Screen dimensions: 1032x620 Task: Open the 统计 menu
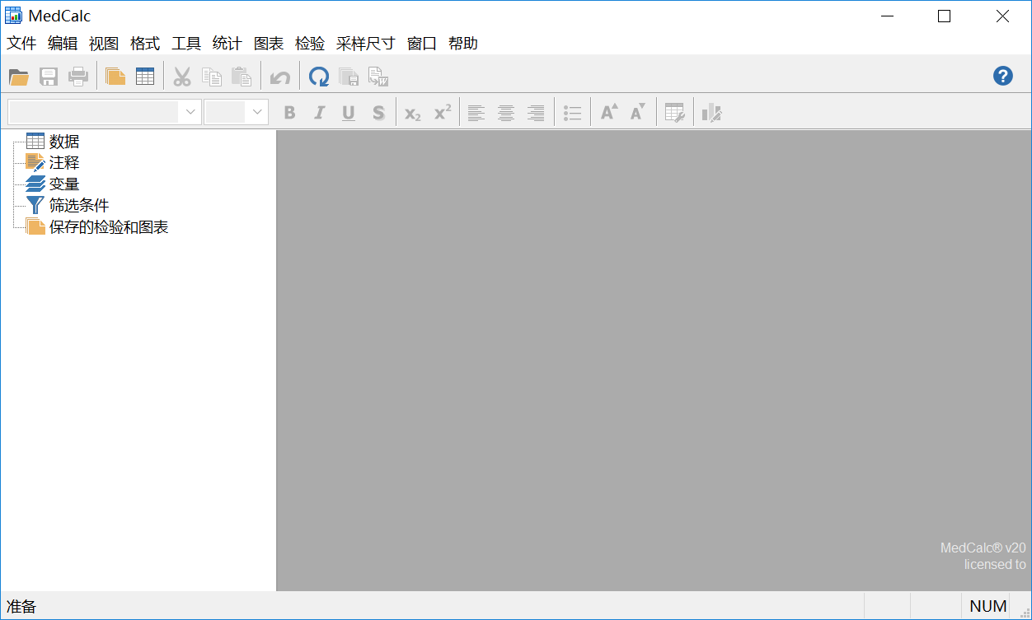pyautogui.click(x=228, y=44)
